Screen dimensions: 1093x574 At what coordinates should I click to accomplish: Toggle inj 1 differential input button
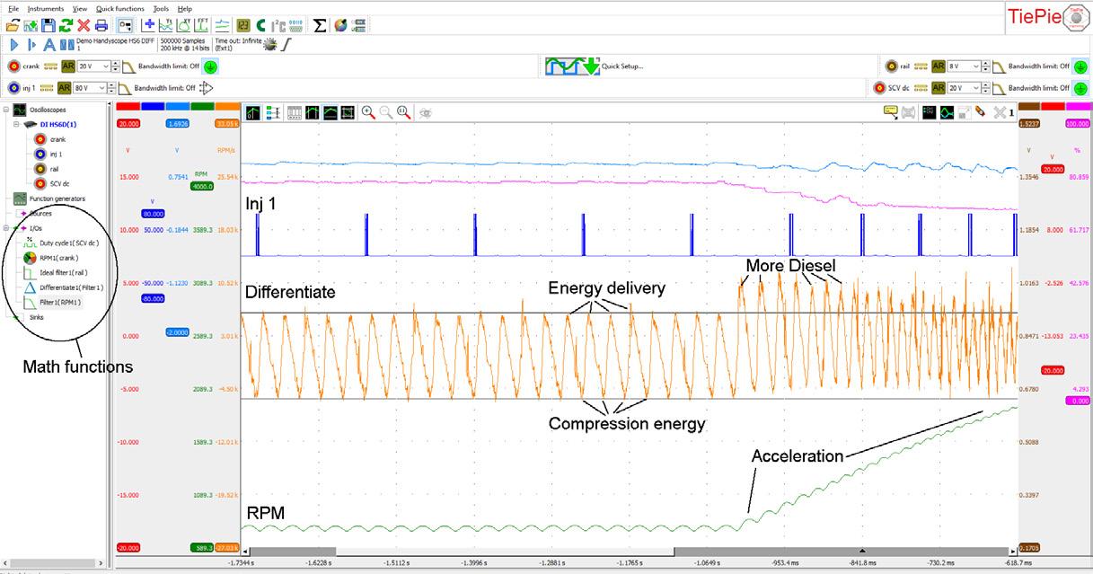click(x=207, y=88)
